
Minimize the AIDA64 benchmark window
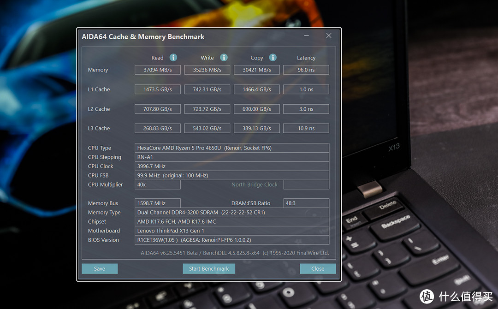pyautogui.click(x=306, y=36)
